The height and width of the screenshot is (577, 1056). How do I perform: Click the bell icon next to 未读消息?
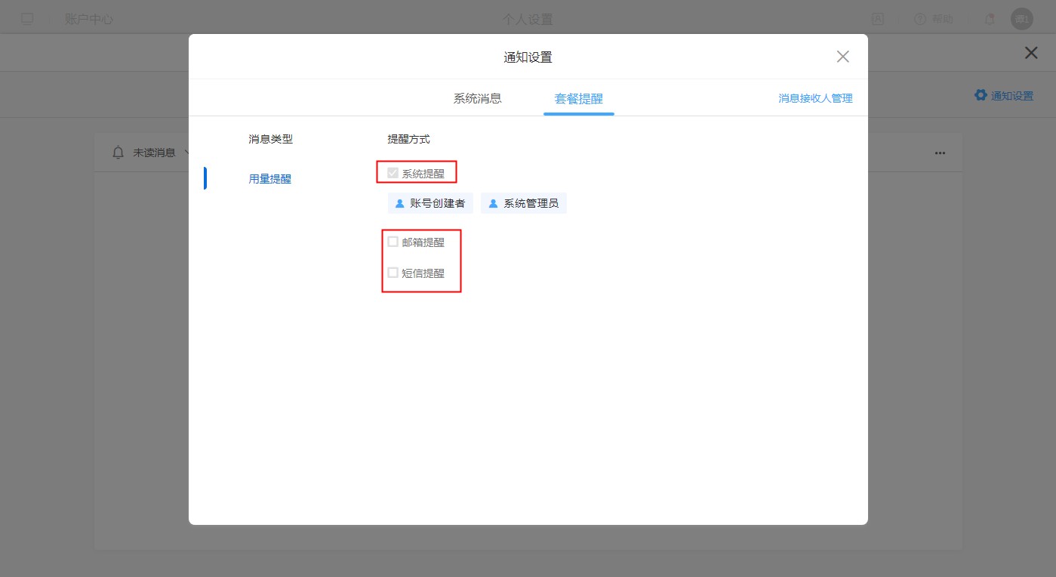coord(118,153)
